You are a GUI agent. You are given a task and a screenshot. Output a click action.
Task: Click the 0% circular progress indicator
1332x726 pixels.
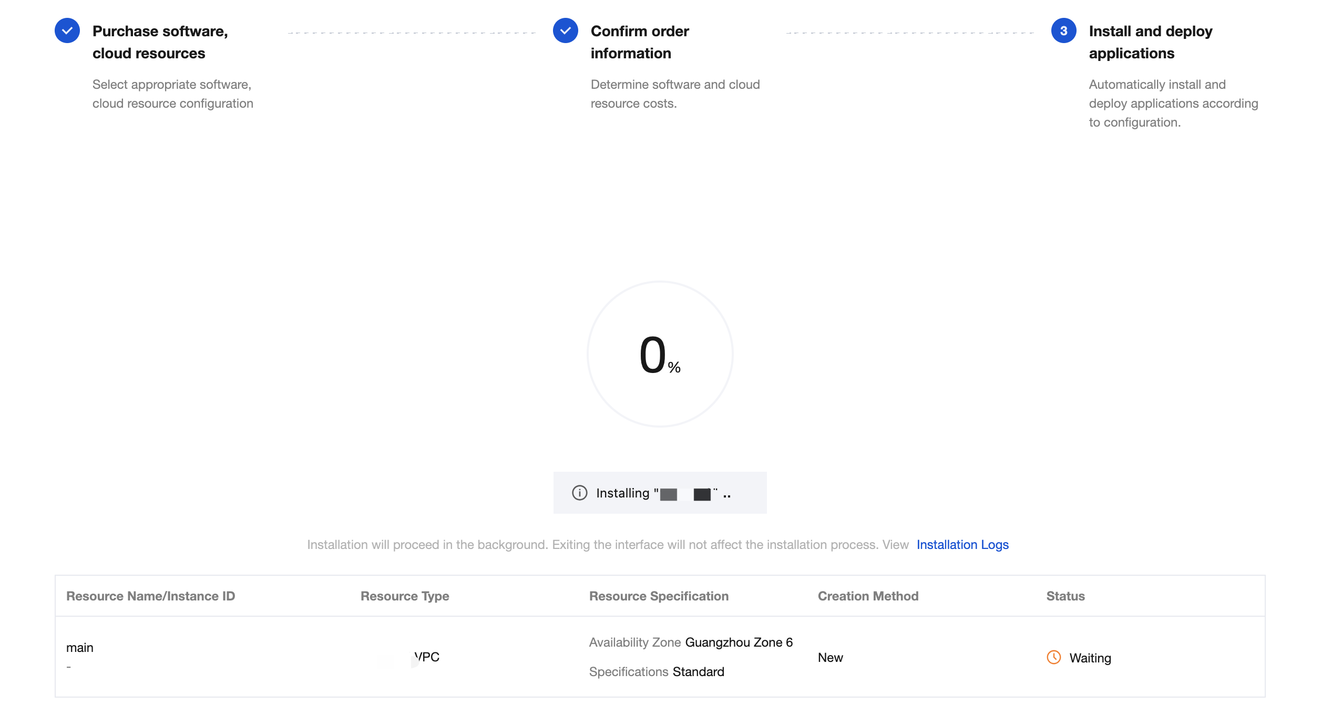coord(660,354)
